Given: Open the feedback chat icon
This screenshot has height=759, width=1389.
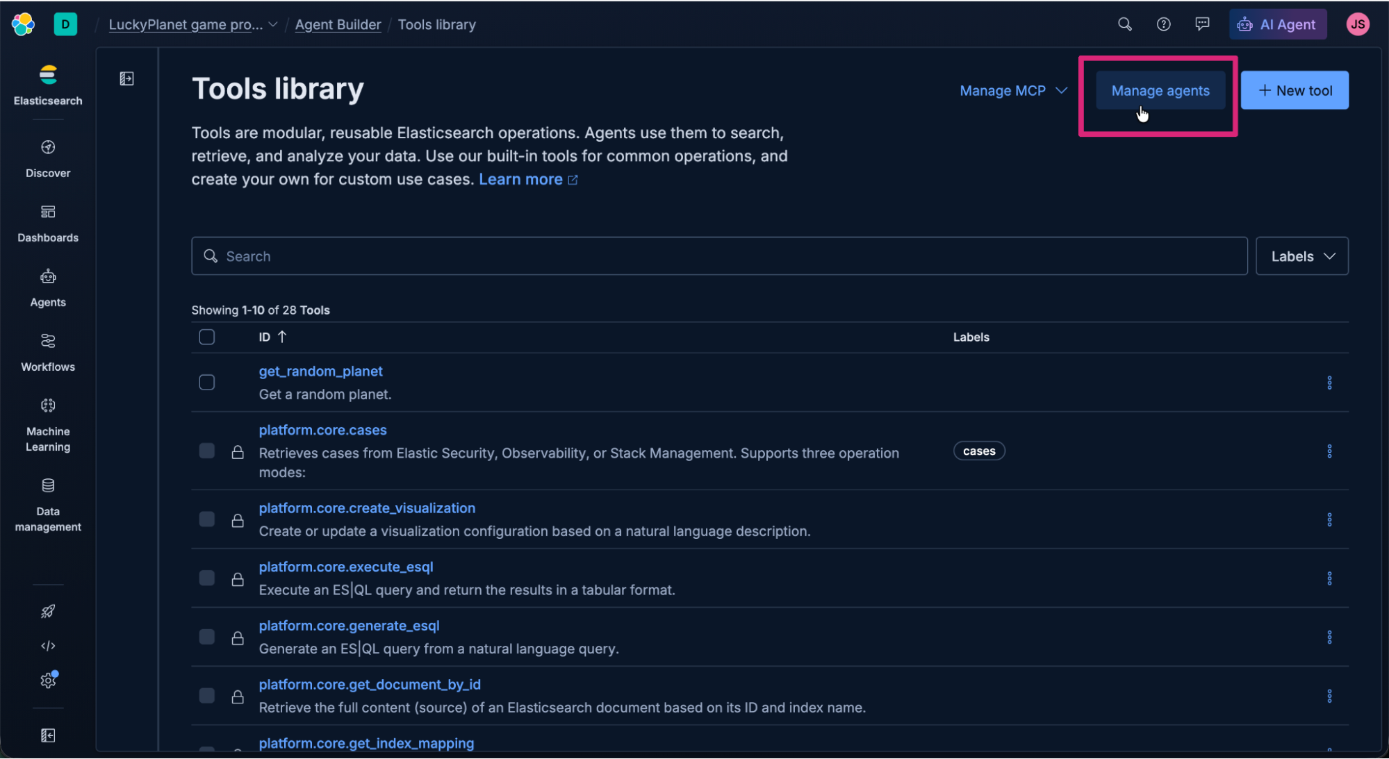Looking at the screenshot, I should tap(1202, 24).
